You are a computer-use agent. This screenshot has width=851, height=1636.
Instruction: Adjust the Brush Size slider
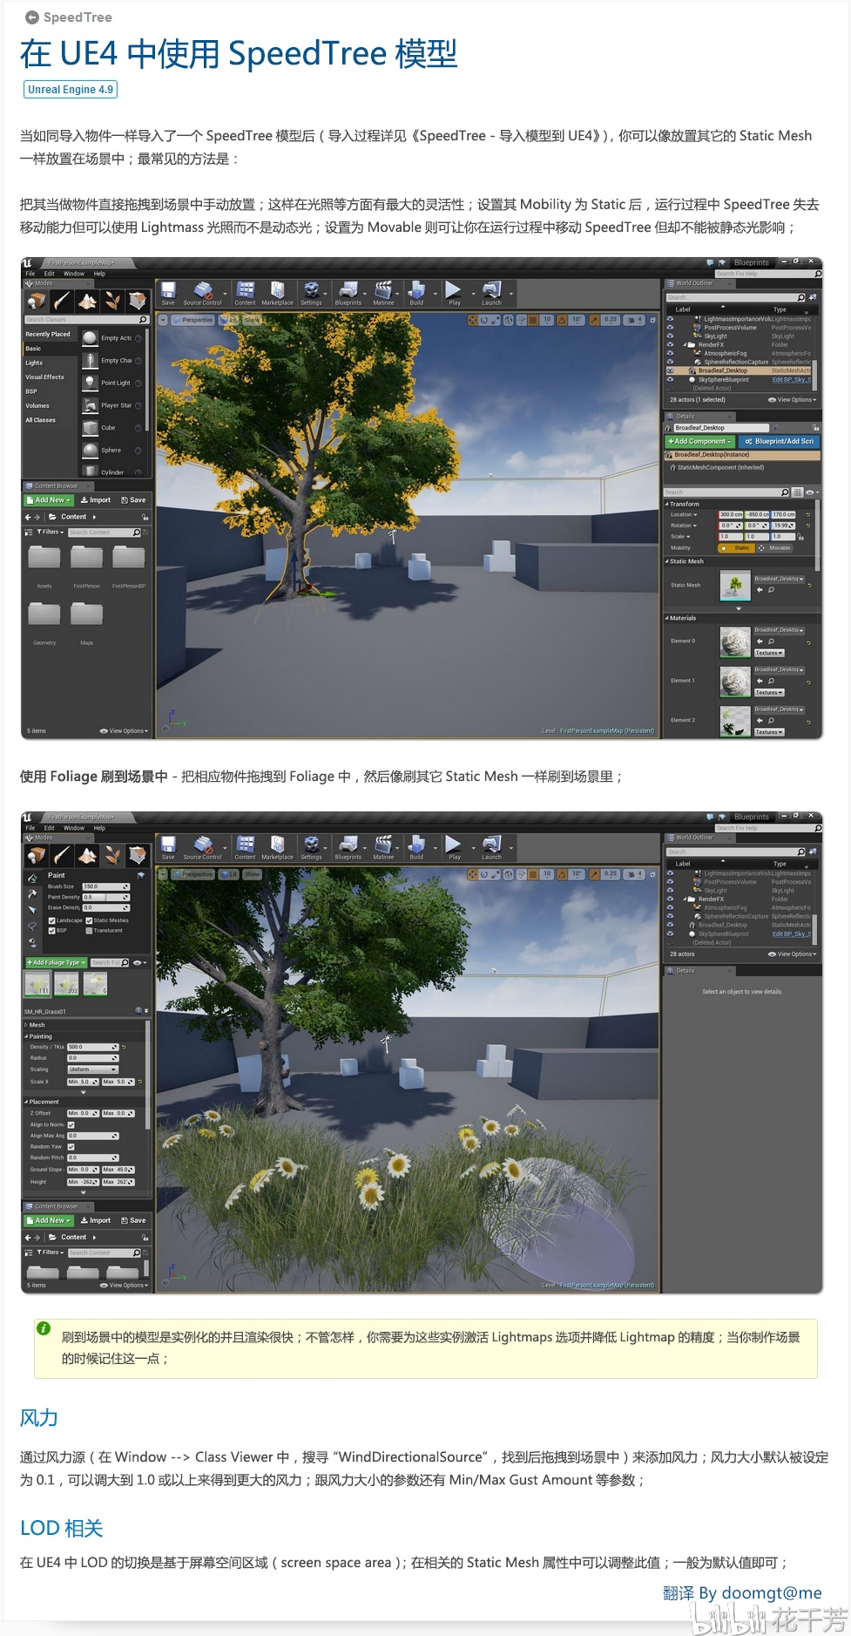105,886
